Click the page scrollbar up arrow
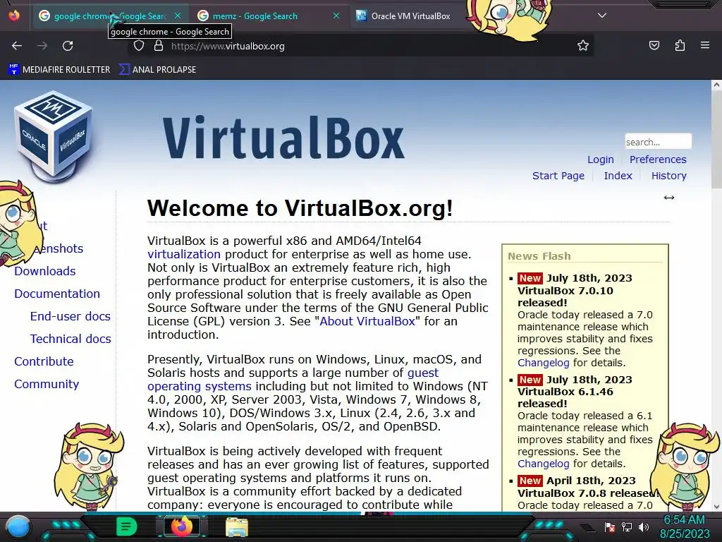This screenshot has height=542, width=722. [716, 85]
